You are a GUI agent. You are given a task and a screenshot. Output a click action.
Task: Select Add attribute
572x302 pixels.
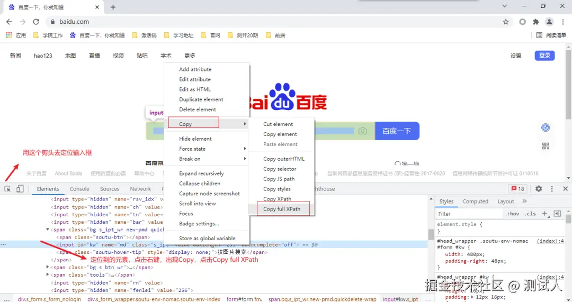coord(207,69)
